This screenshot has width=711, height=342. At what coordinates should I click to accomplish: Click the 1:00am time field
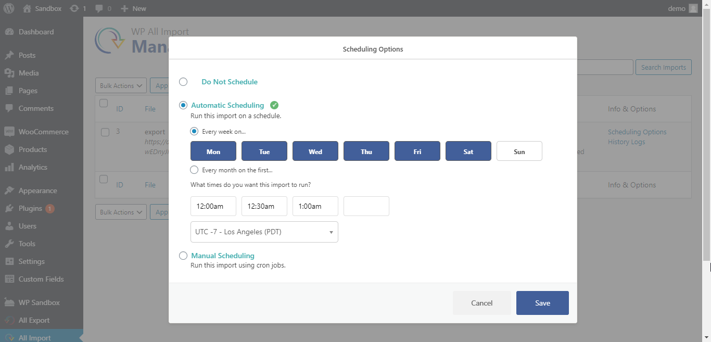click(x=315, y=206)
